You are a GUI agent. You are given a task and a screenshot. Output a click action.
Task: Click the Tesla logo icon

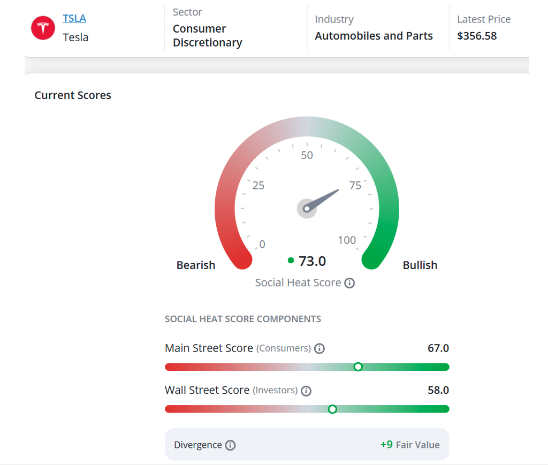[43, 28]
